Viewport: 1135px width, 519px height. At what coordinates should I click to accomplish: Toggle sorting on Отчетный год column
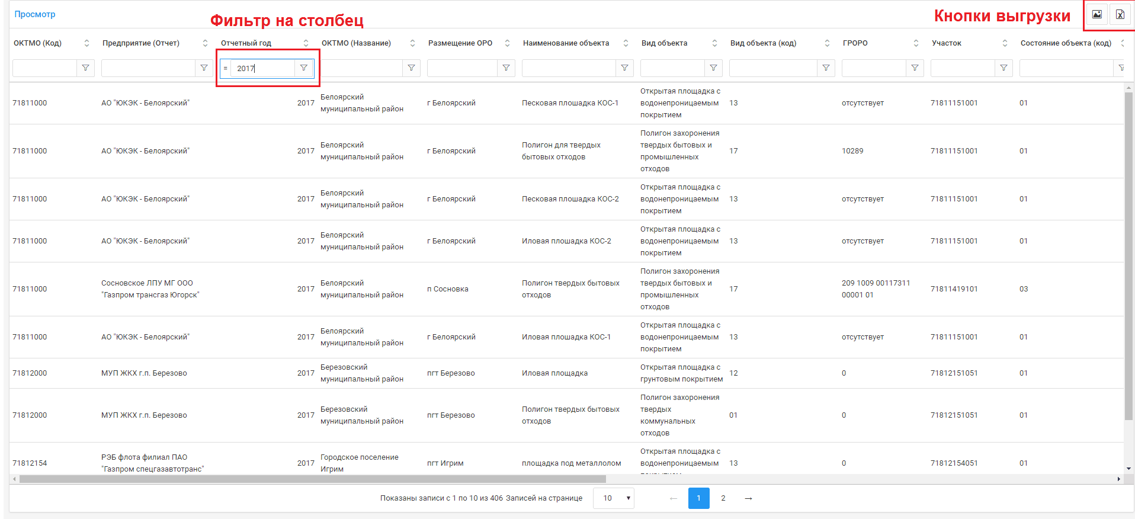coord(306,43)
